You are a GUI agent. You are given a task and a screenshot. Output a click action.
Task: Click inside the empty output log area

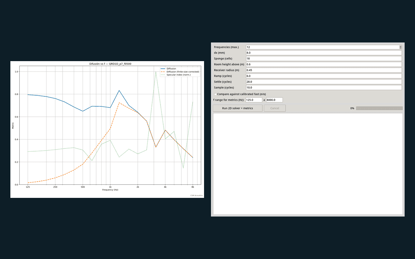pos(308,164)
